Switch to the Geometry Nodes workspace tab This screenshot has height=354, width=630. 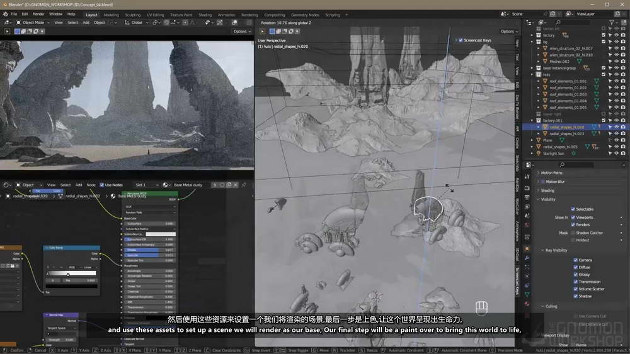[x=305, y=15]
